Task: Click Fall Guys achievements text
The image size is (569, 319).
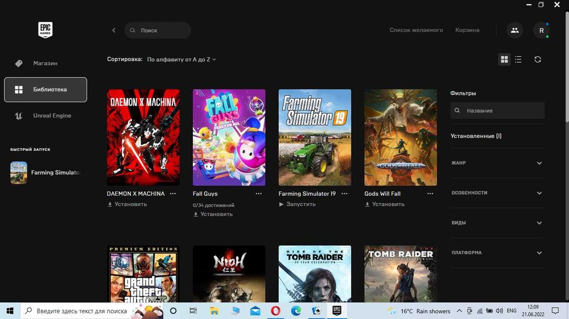Action: (x=213, y=205)
